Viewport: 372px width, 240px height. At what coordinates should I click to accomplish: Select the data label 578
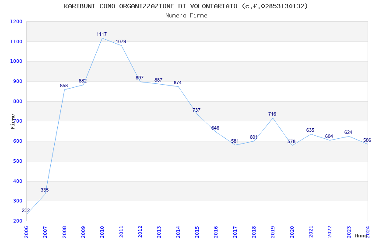point(291,141)
